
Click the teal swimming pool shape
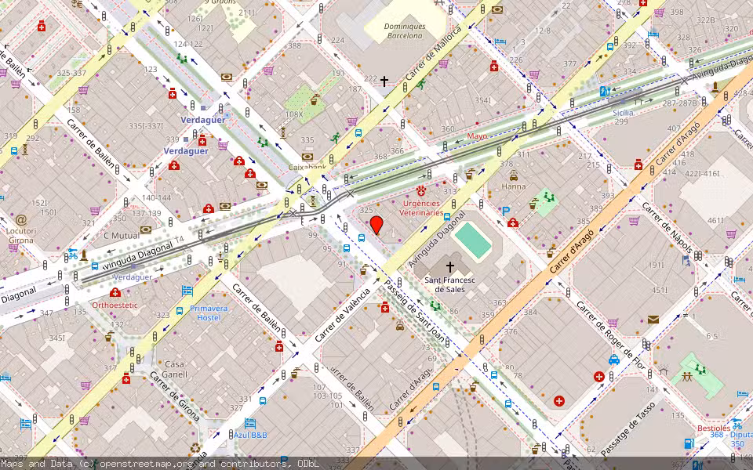pos(473,241)
